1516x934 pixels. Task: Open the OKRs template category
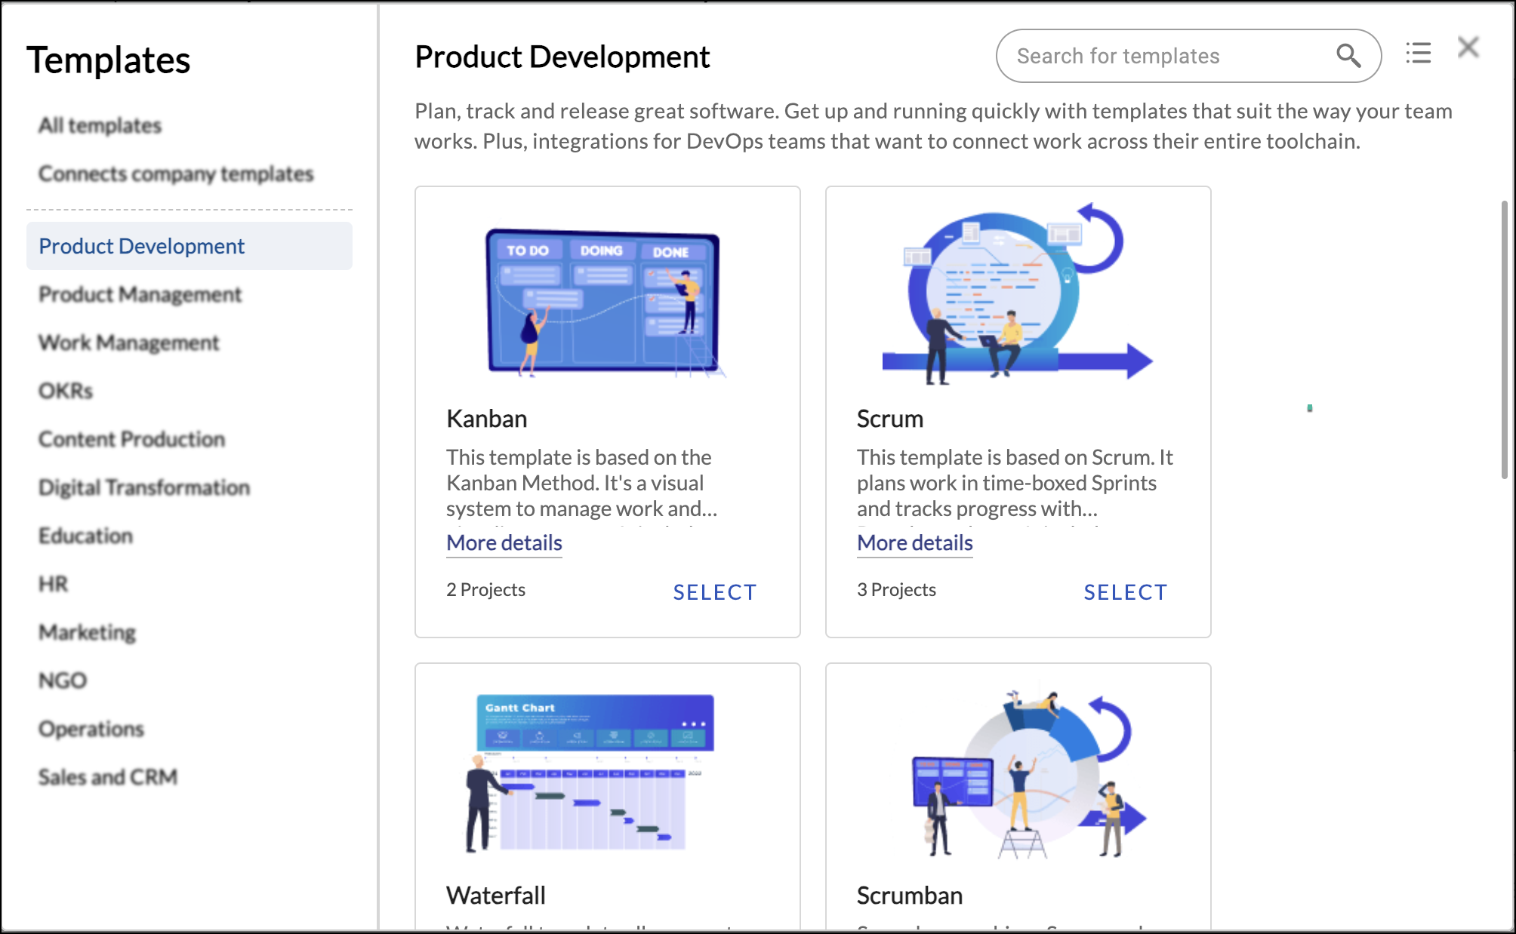tap(65, 389)
